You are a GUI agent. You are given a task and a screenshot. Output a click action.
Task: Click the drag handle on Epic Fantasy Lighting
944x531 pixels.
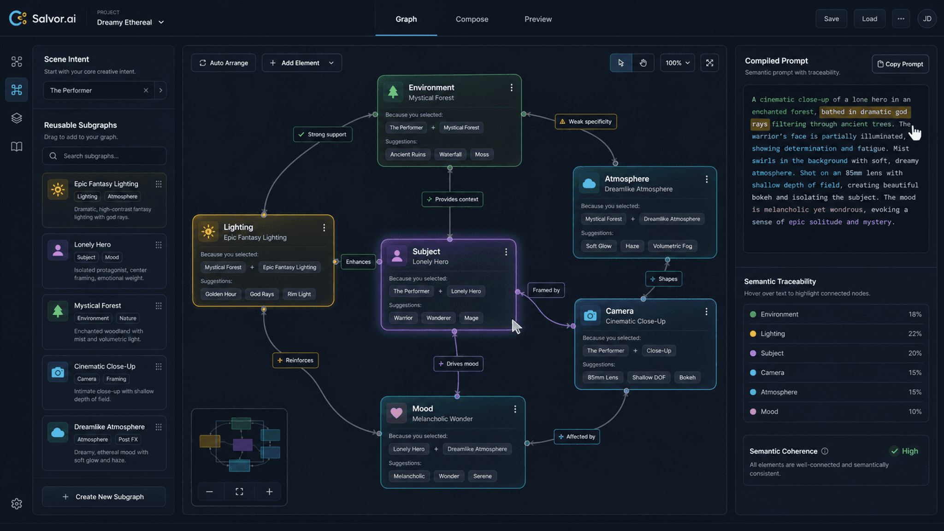[x=159, y=184]
